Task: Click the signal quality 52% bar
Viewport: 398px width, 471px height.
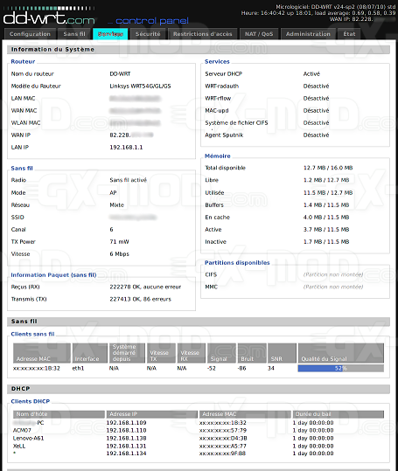Action: tap(341, 368)
